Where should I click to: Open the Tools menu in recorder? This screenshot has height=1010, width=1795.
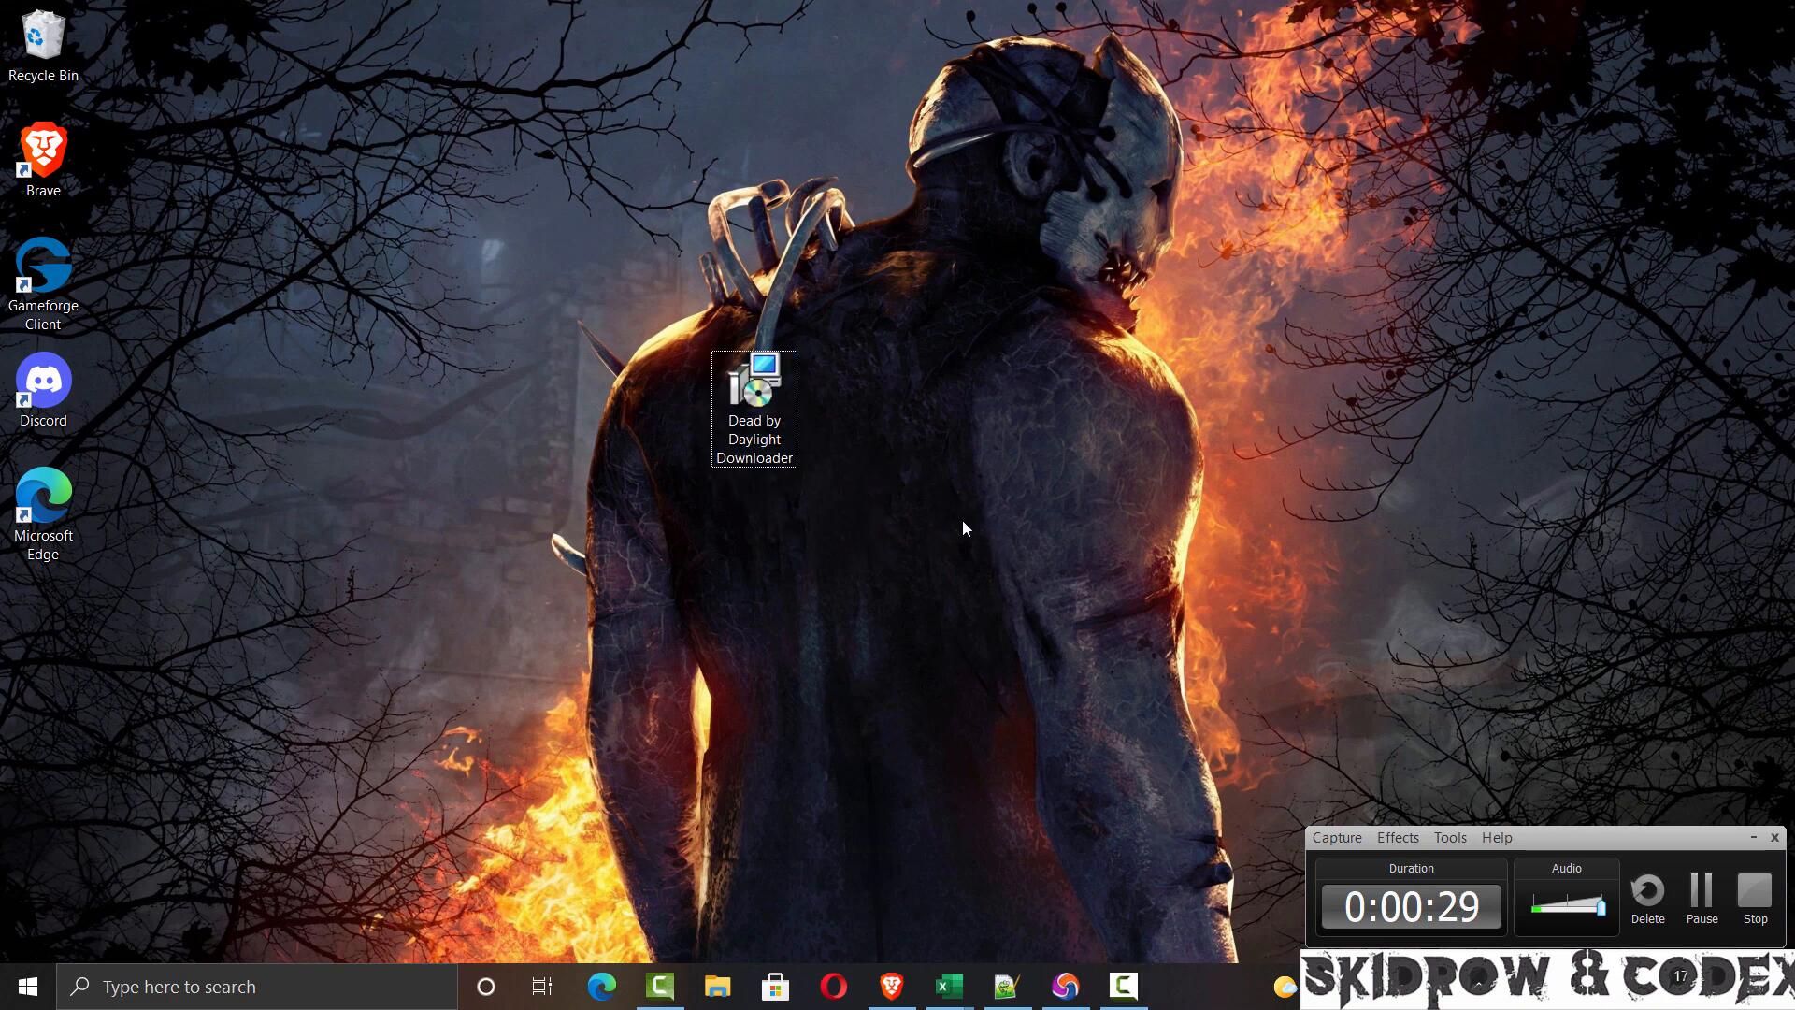click(1450, 838)
